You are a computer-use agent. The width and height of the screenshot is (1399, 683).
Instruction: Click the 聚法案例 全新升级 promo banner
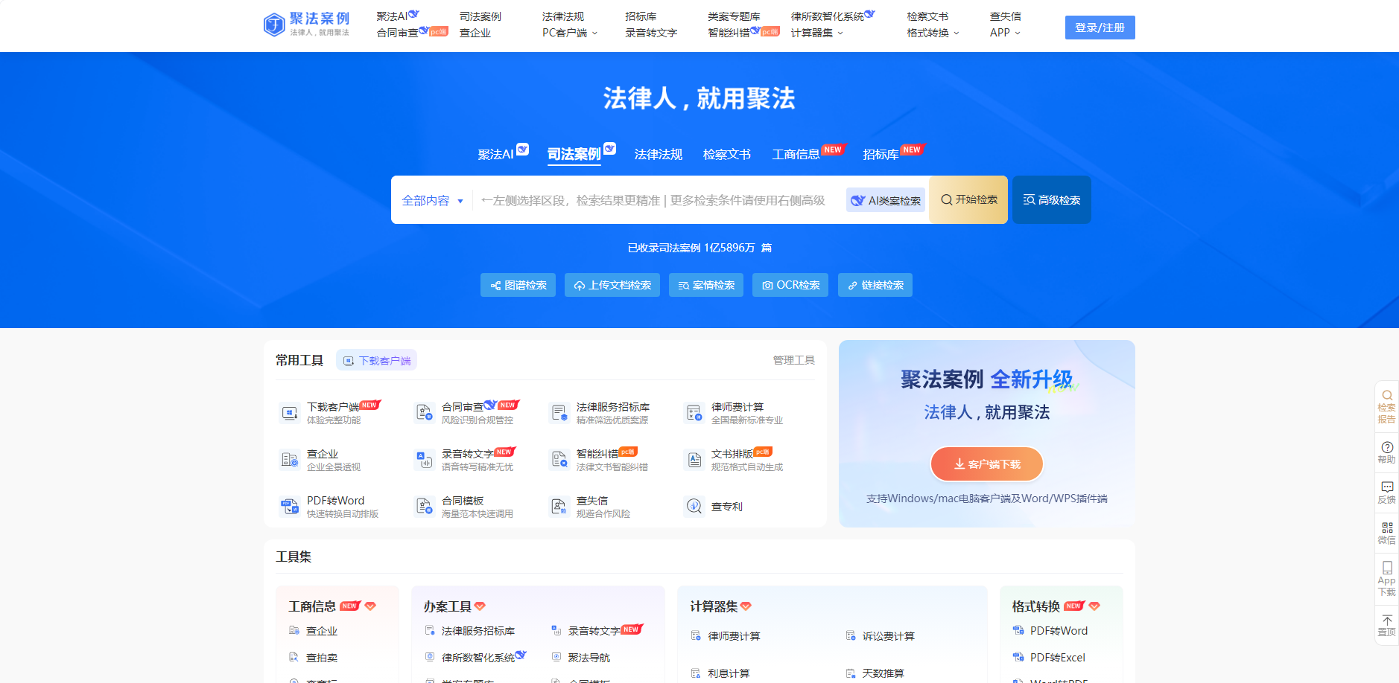987,433
